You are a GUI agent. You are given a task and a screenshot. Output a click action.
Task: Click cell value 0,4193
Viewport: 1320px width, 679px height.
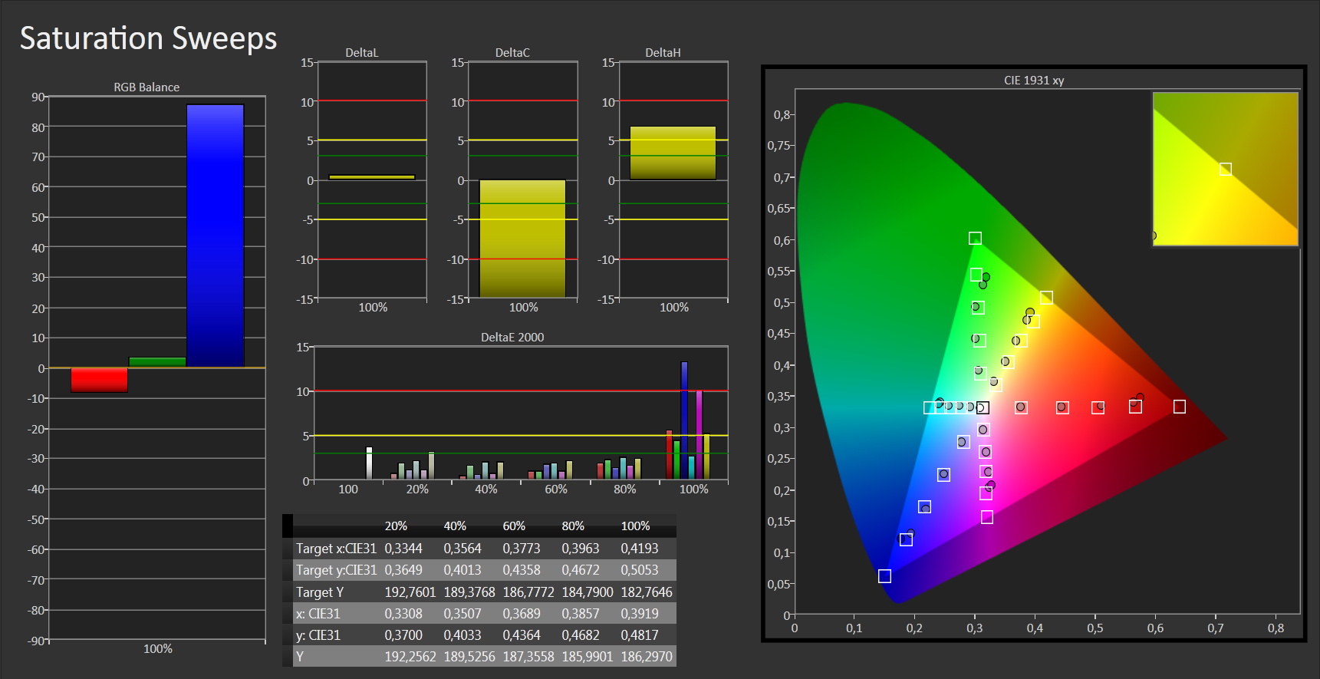(x=640, y=549)
